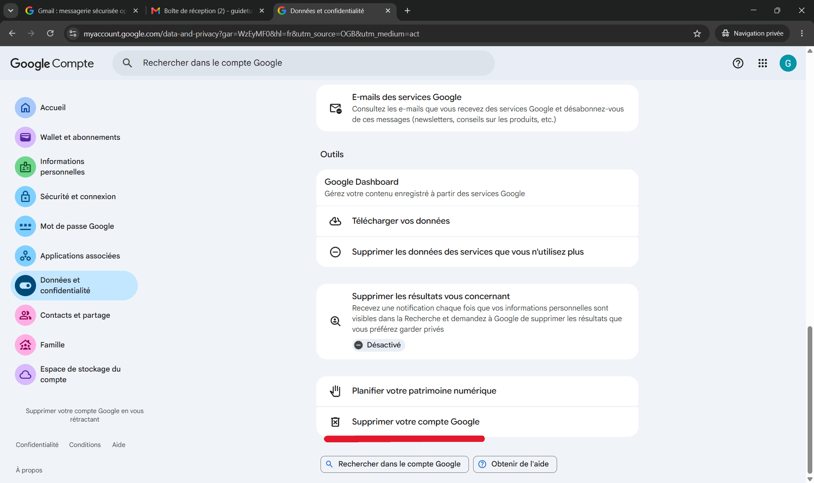The width and height of the screenshot is (814, 483).
Task: Select the Informations personnelles badge icon
Action: pyautogui.click(x=25, y=167)
